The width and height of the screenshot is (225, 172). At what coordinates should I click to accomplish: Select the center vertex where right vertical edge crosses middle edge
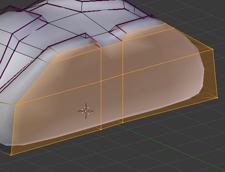click(123, 74)
